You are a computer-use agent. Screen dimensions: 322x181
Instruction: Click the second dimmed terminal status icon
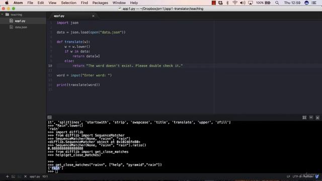pyautogui.click(x=19, y=176)
